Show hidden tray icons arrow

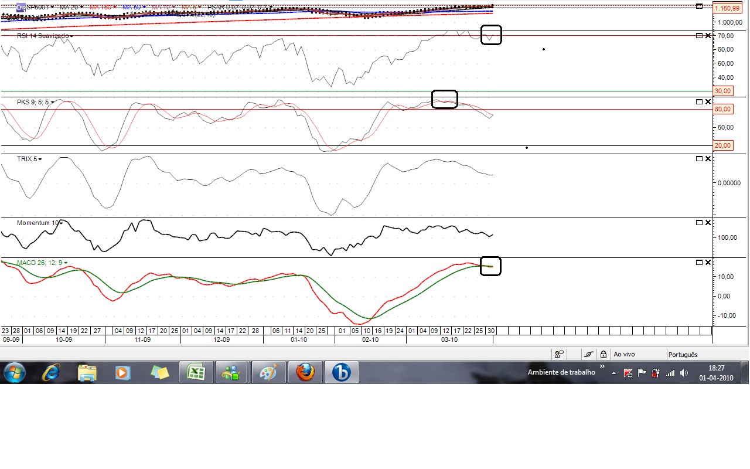click(613, 373)
